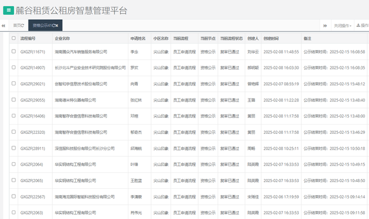Screen dimensions: 369x219
Task: Check the row GXGZF(14907) checkbox
Action: pyautogui.click(x=14, y=68)
